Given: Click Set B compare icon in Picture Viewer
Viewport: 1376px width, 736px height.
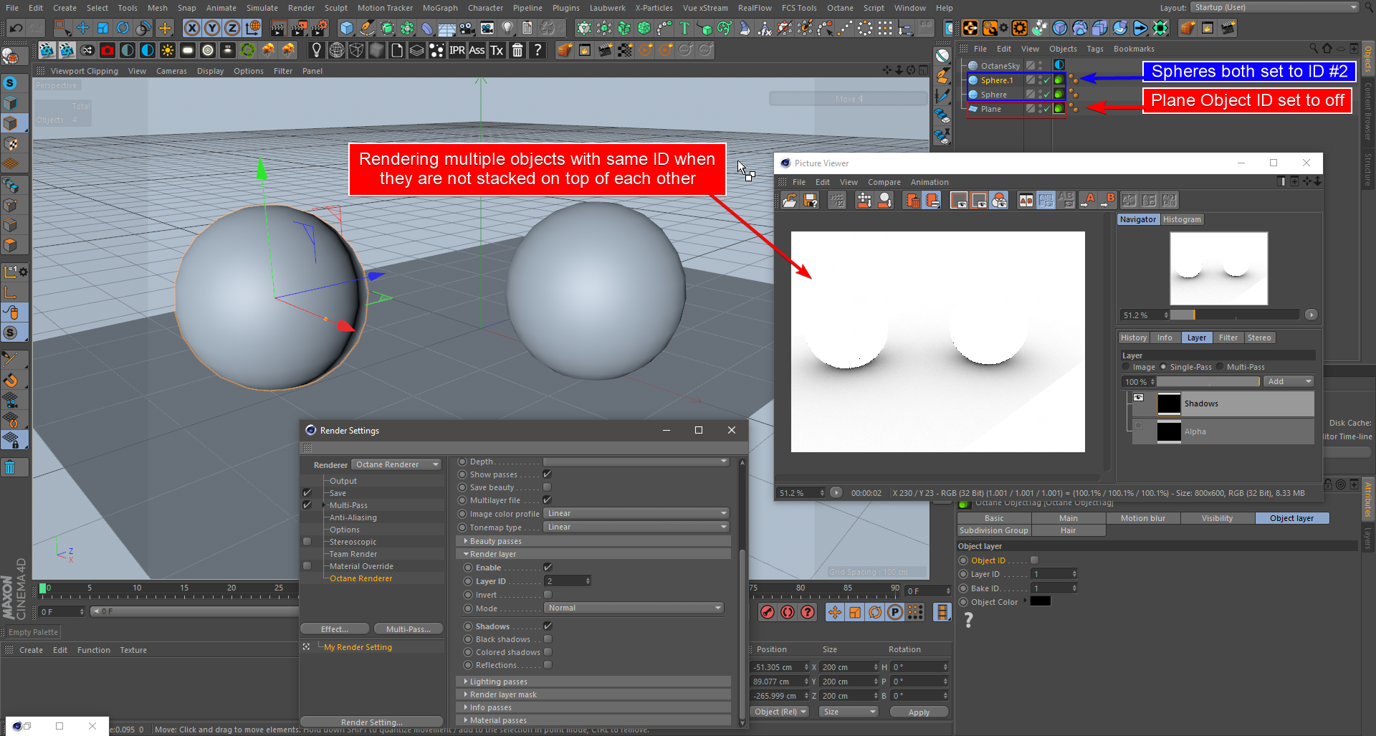Looking at the screenshot, I should (1108, 201).
